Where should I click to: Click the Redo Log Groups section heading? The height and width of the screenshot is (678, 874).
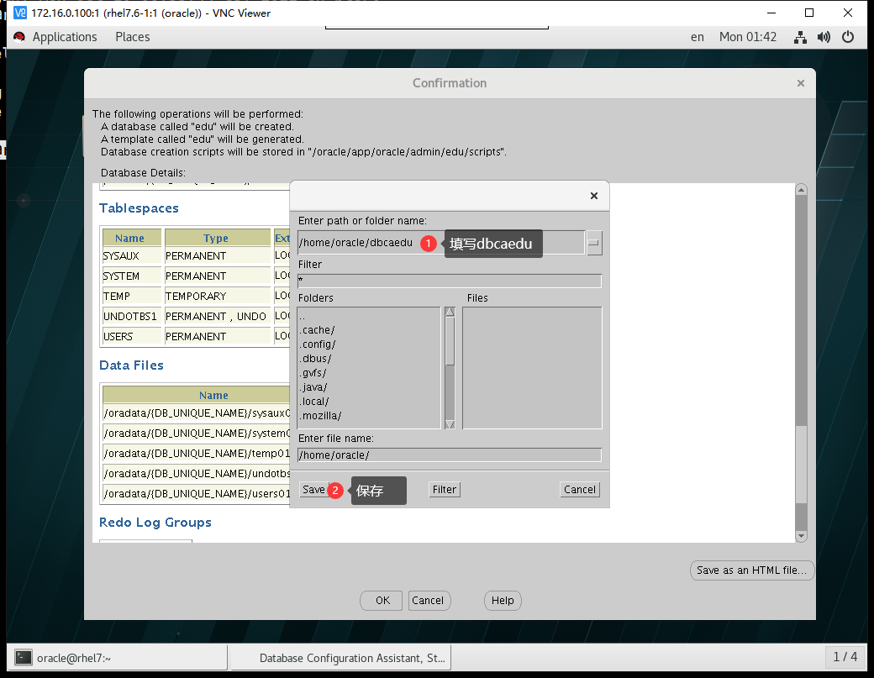[x=155, y=523]
